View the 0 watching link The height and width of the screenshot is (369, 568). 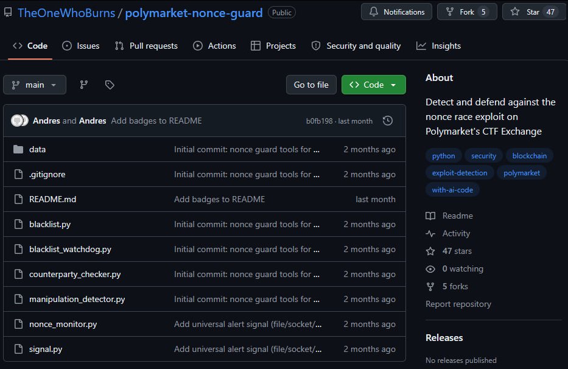[463, 269]
